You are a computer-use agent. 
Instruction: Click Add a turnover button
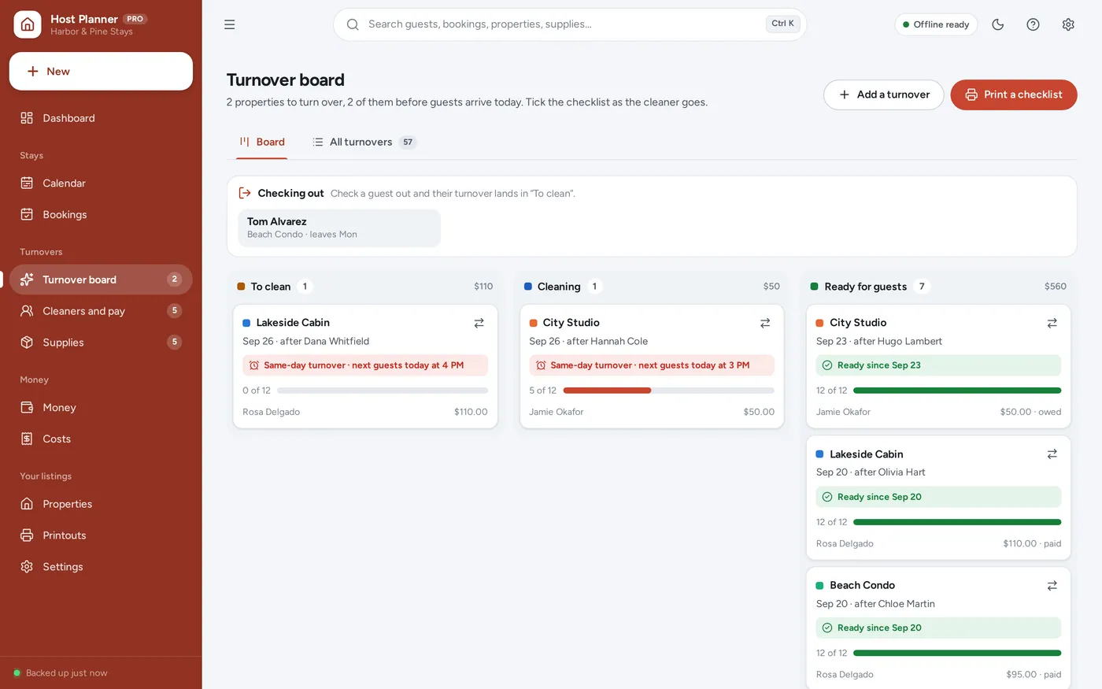point(884,94)
